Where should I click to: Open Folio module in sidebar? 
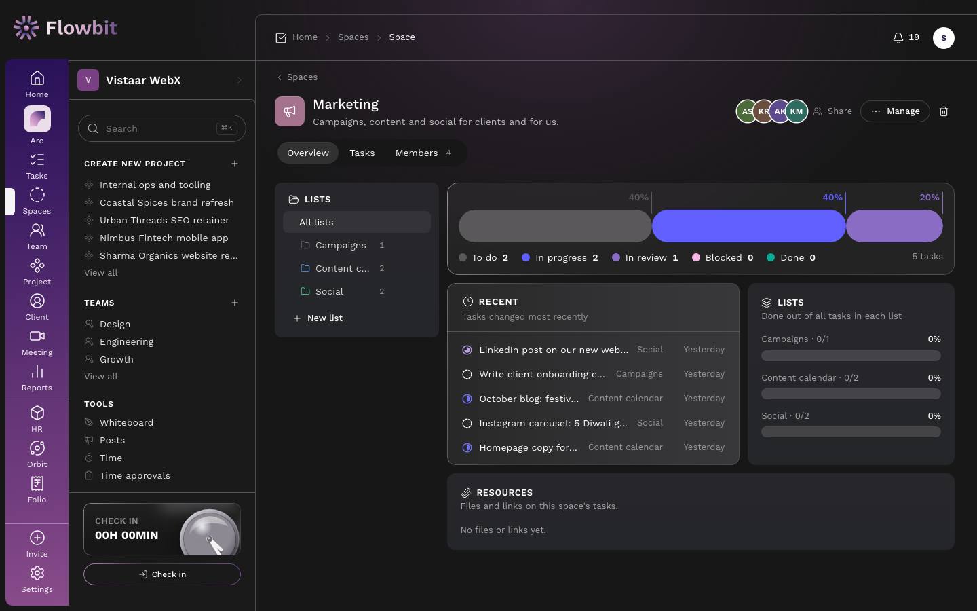click(37, 490)
